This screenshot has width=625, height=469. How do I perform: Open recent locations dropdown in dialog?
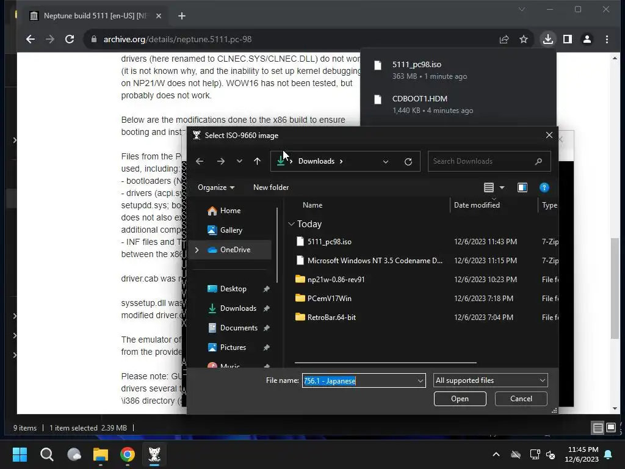[239, 161]
